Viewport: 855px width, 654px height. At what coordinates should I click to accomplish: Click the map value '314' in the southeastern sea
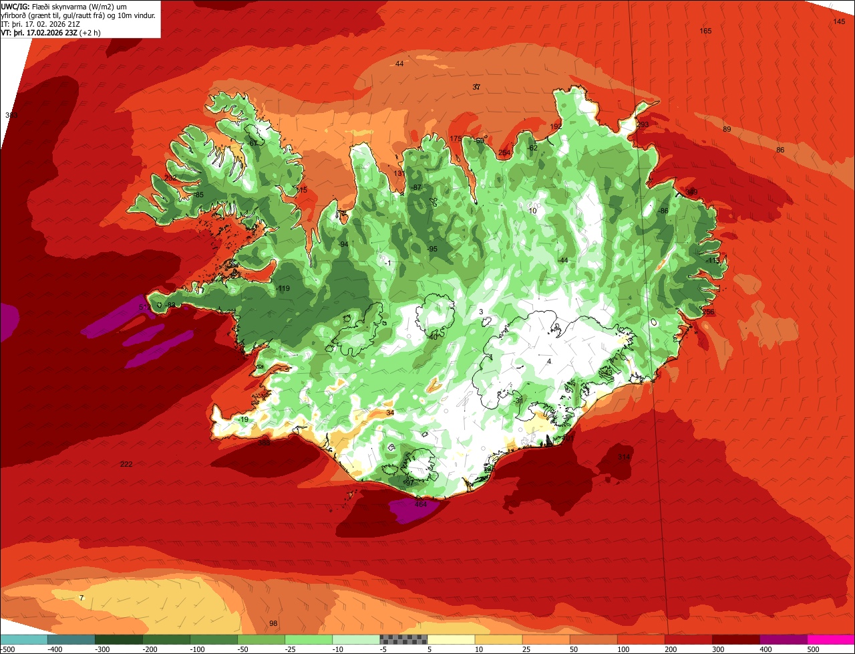[624, 457]
